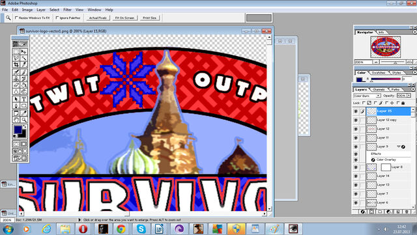This screenshot has width=417, height=235.
Task: Open the status bar info arrow
Action: pyautogui.click(x=79, y=220)
